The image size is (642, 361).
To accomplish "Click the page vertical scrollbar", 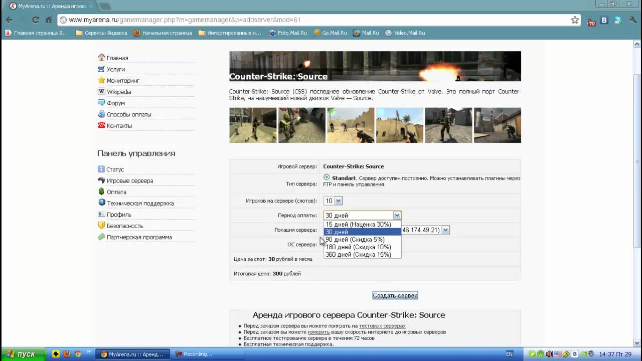I will [637, 193].
